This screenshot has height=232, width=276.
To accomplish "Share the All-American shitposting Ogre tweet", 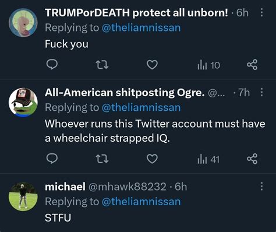I will (x=252, y=159).
